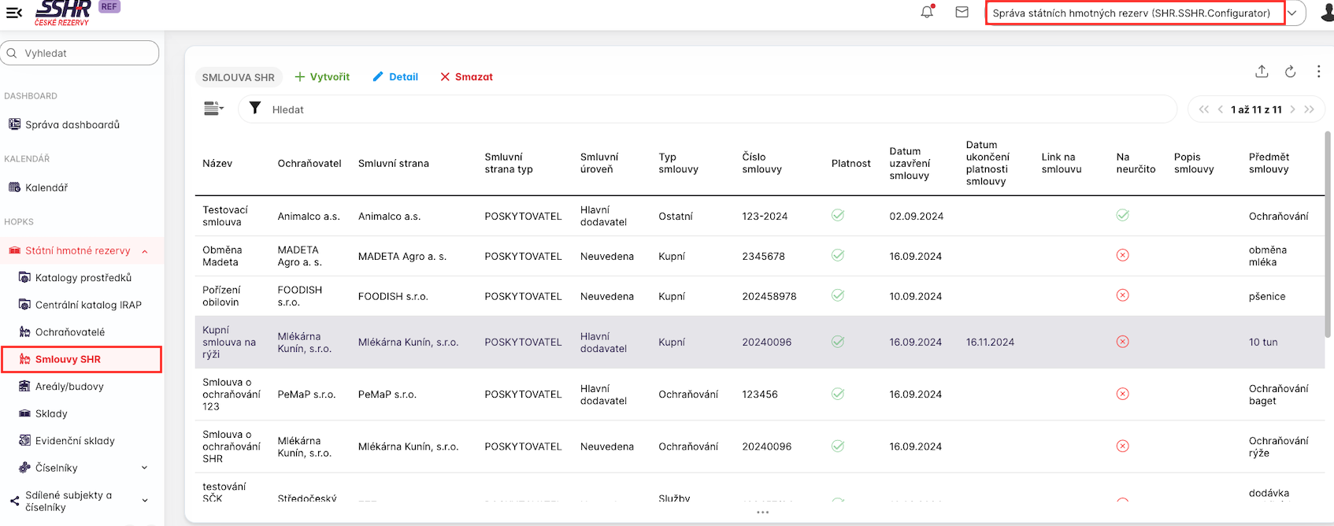This screenshot has width=1334, height=526.
Task: Expand the Číselníky submenu
Action: pyautogui.click(x=144, y=468)
